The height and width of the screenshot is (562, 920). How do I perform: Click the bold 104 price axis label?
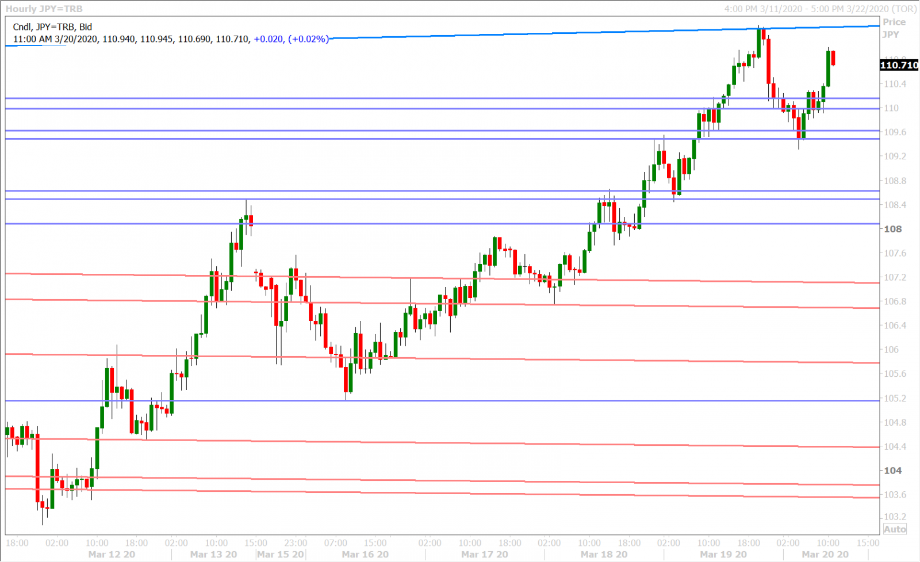[892, 471]
